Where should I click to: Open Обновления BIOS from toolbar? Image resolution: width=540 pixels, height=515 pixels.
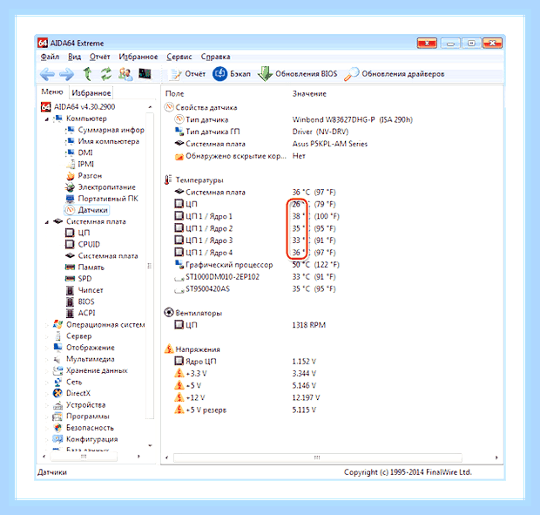(x=298, y=74)
